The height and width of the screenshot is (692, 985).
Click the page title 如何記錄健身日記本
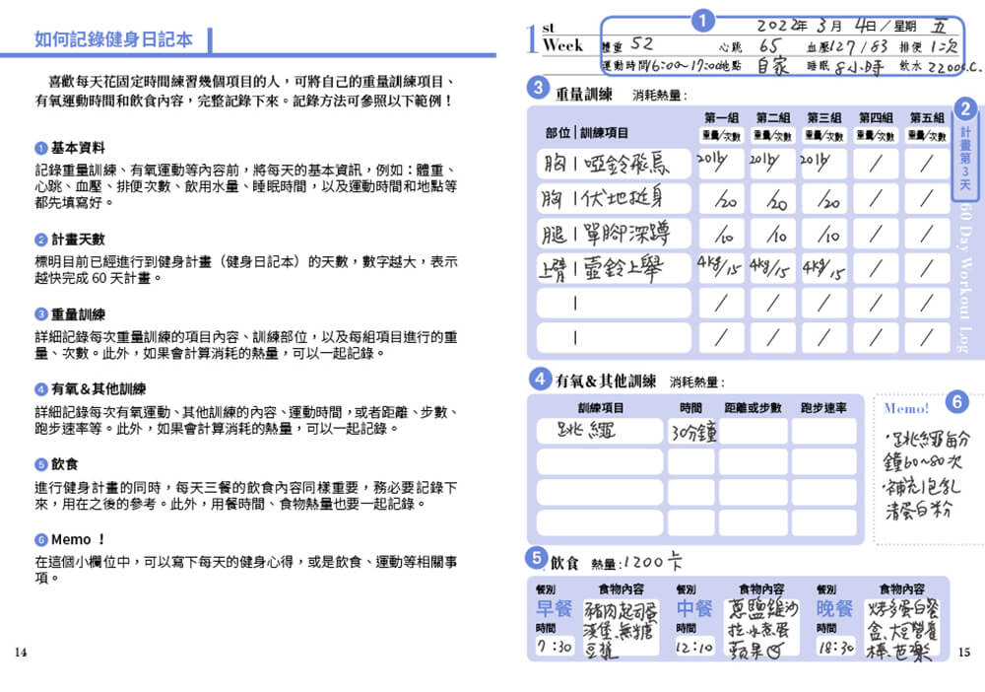(113, 39)
